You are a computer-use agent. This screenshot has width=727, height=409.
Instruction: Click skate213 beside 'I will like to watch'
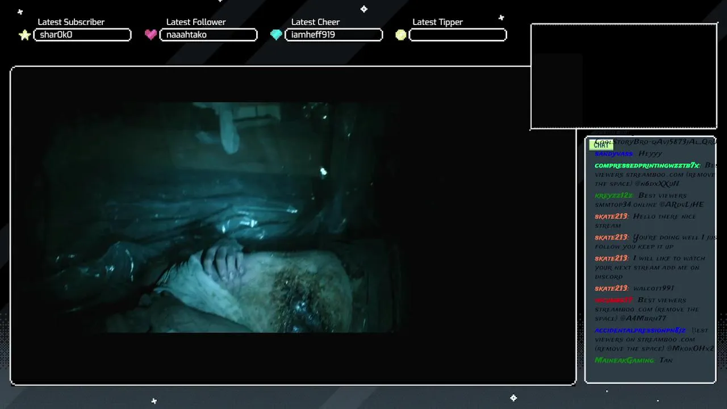click(x=611, y=258)
